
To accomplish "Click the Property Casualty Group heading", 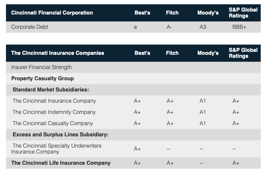I will tap(42, 79).
